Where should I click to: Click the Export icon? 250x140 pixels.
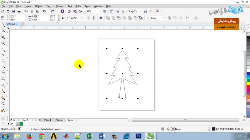[x=75, y=11]
